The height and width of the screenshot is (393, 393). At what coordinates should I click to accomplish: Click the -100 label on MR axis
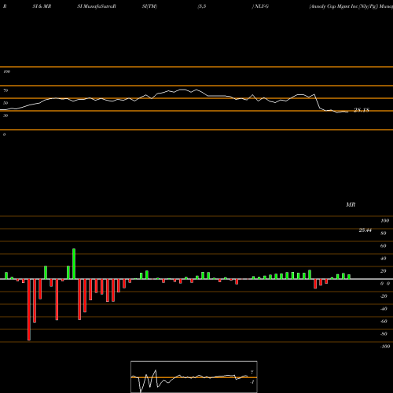[x=385, y=347]
